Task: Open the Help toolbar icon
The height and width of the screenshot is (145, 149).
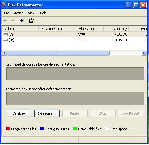Action: pyautogui.click(x=31, y=20)
